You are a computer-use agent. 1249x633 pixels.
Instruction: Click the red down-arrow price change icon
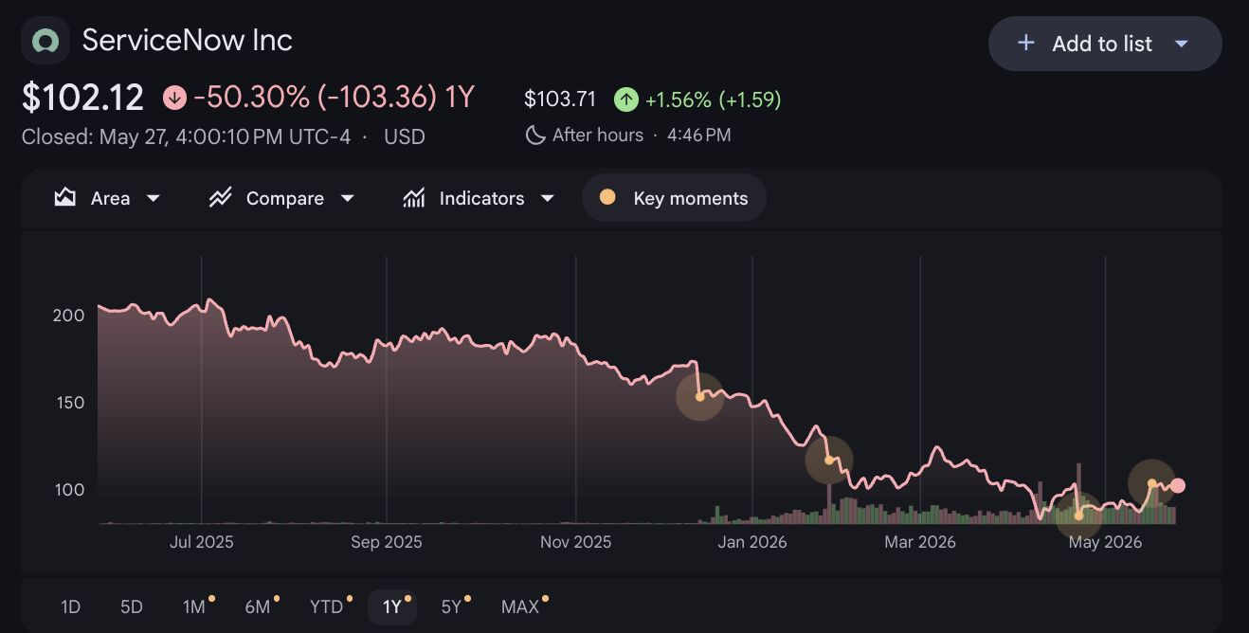pyautogui.click(x=174, y=98)
